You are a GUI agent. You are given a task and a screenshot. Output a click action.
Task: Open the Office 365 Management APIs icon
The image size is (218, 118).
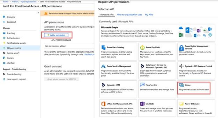pos(103,104)
